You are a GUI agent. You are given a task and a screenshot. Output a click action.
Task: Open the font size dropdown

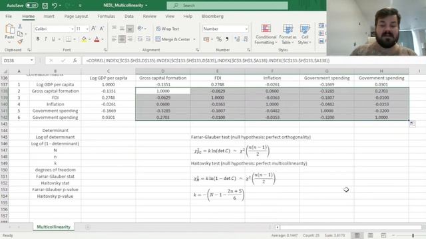pos(87,29)
